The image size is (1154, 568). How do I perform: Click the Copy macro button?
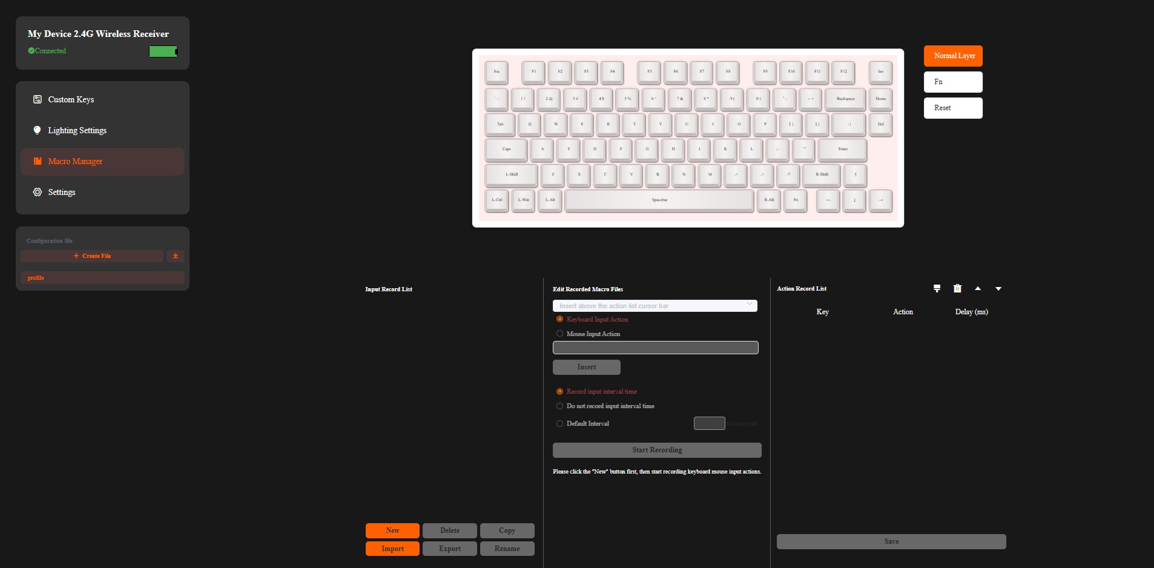click(x=507, y=530)
